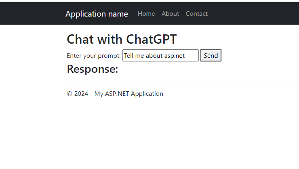Select the word 'ChatGPT' in page title
299x169 pixels.
[152, 39]
